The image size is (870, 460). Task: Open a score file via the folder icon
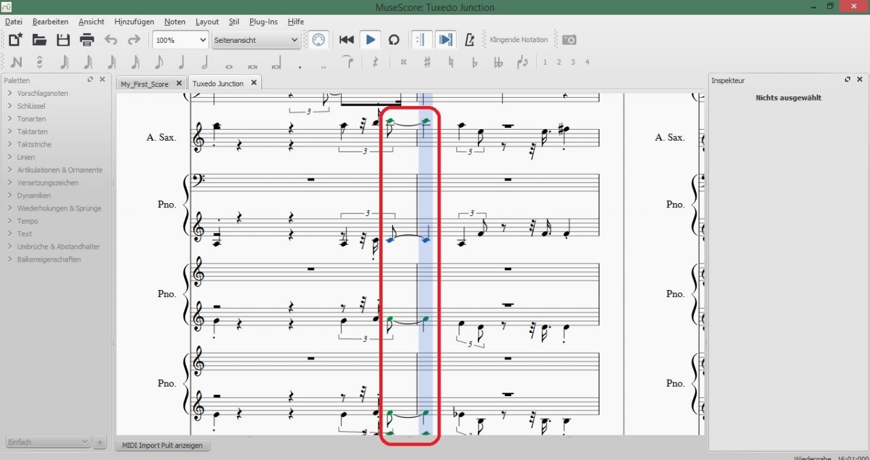pyautogui.click(x=39, y=40)
